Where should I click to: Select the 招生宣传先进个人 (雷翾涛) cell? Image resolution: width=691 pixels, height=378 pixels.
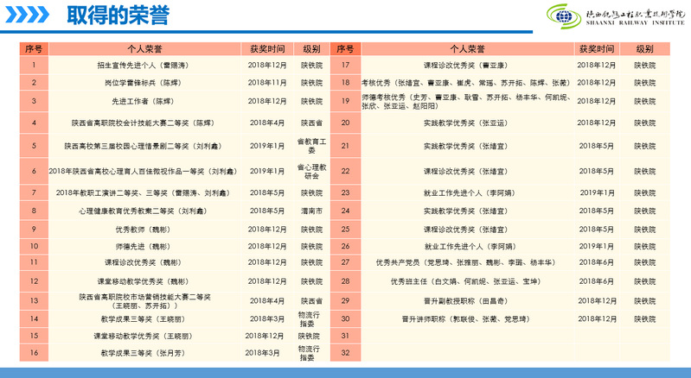point(143,65)
